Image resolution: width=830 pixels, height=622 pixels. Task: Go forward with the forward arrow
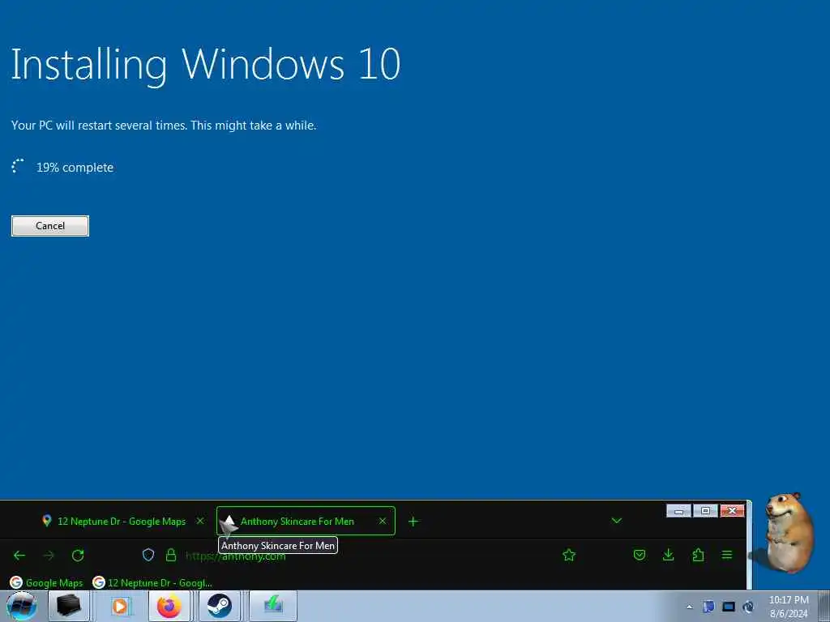coord(49,556)
